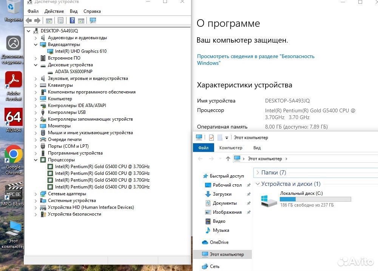
Task: Collapse 'Дисковые устройства' node
Action: click(x=35, y=65)
